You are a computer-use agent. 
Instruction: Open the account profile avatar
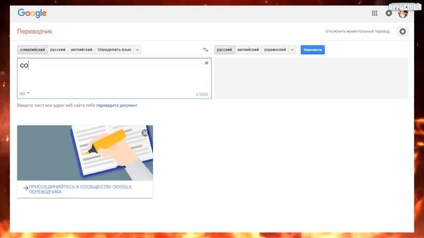click(403, 13)
